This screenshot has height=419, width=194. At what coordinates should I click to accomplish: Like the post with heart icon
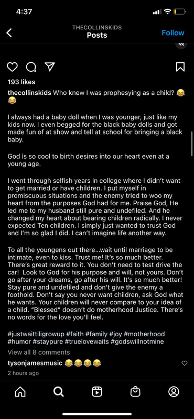[x=12, y=67]
